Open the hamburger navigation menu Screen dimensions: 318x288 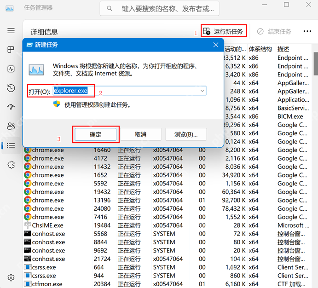point(11,31)
